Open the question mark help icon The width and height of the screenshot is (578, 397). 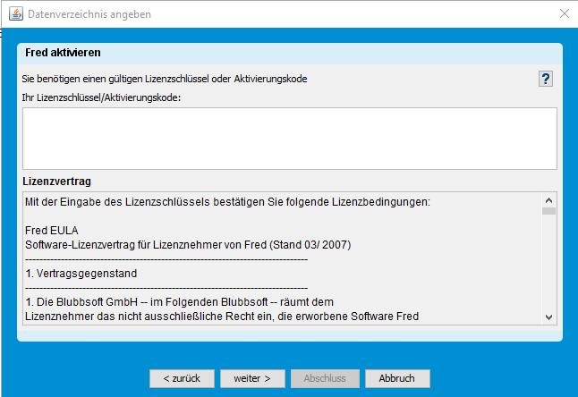click(546, 79)
